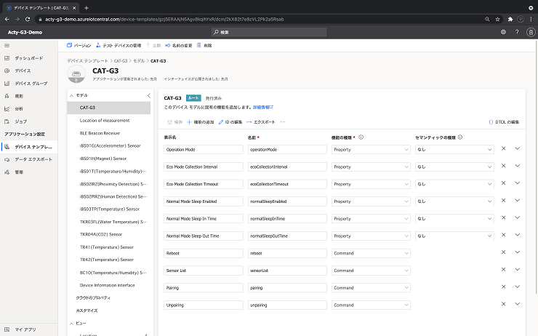Select CAT-G3 in model tree
The image size is (538, 336).
coord(109,108)
